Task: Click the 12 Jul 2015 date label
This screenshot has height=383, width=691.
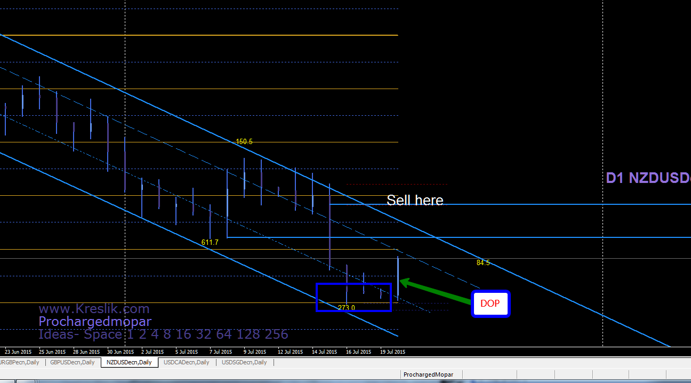Action: (291, 352)
